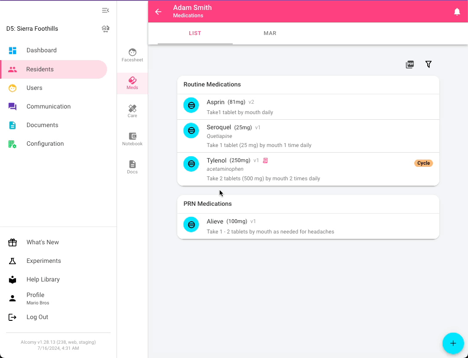
Task: Click acetaminophen generic name text
Action: [x=225, y=169]
